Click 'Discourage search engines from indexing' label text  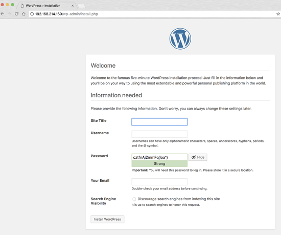click(179, 199)
